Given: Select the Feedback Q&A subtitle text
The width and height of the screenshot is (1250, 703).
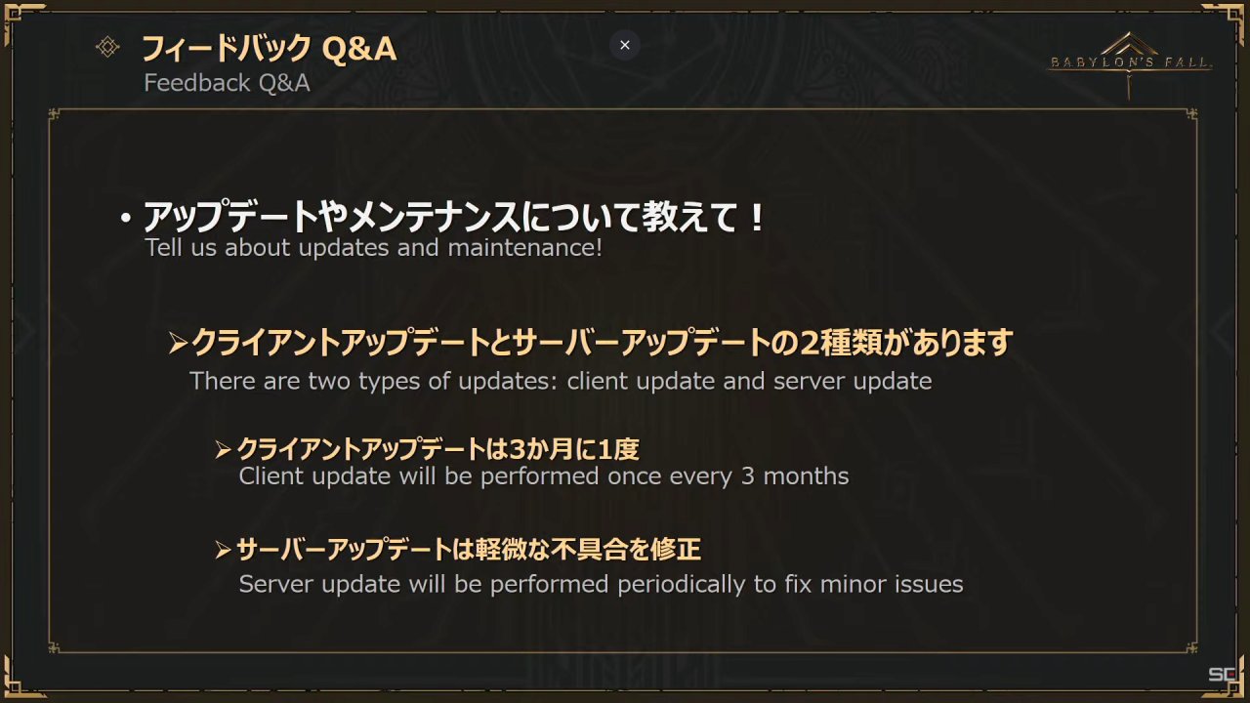Looking at the screenshot, I should coord(227,83).
